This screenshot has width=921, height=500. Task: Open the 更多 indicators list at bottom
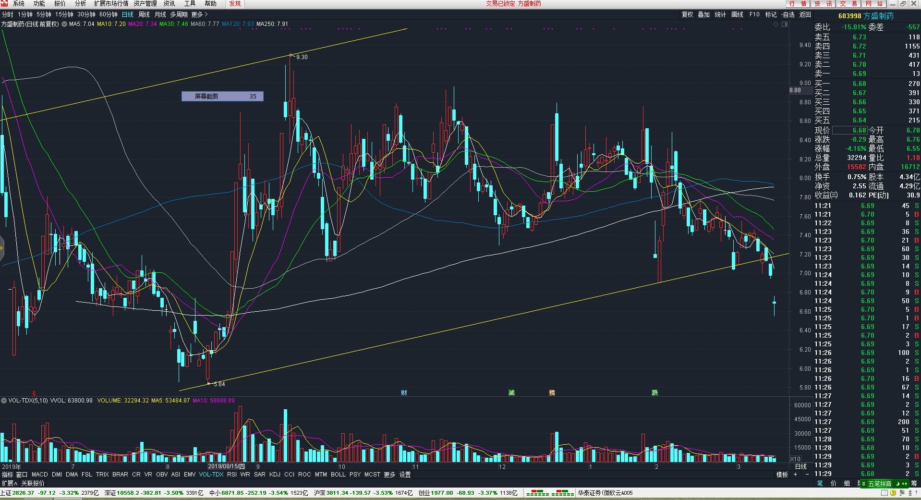click(389, 475)
